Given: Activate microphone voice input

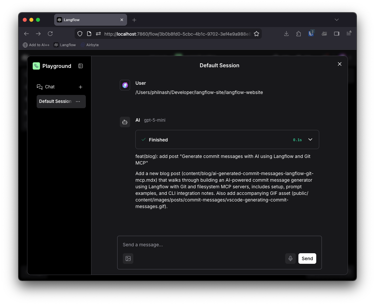Looking at the screenshot, I should (290, 259).
